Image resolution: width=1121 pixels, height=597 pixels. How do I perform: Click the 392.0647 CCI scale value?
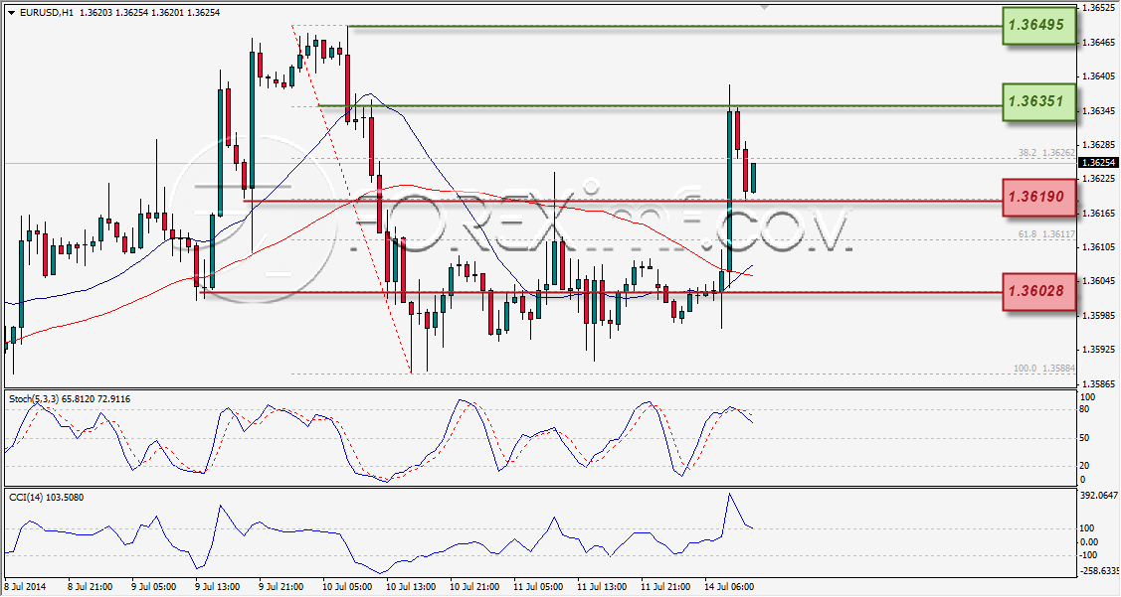(1099, 495)
